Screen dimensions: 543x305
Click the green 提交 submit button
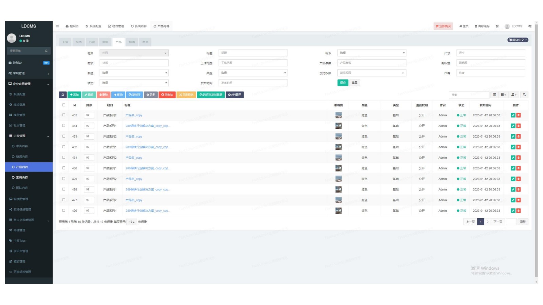pos(343,83)
